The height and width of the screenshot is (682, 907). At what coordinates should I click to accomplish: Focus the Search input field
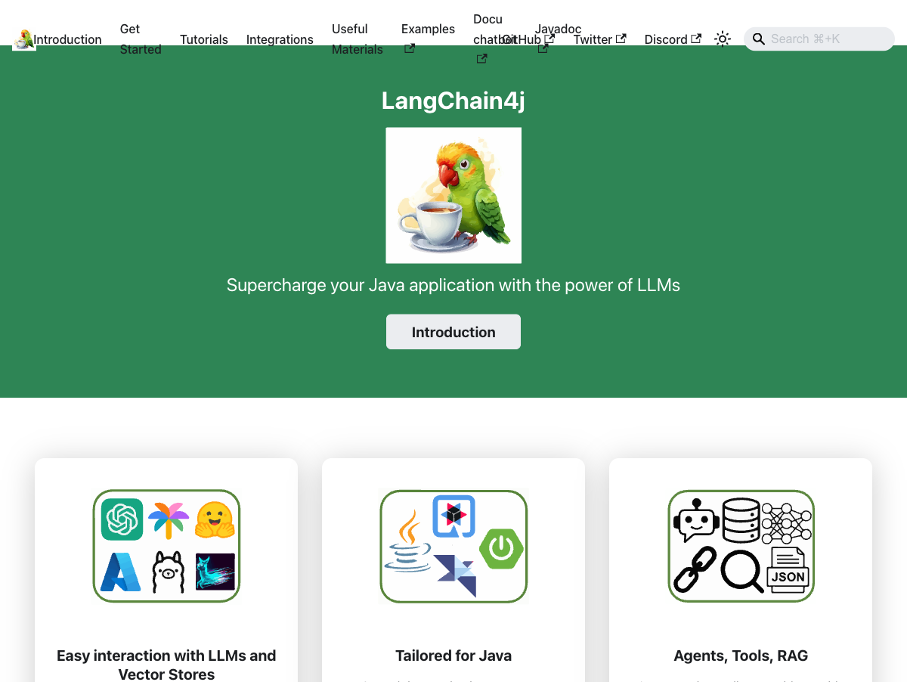click(828, 39)
